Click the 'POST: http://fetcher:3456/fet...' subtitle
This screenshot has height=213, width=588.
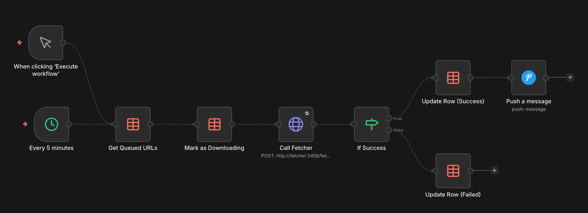tap(296, 156)
